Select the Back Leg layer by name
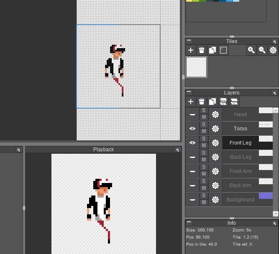The width and height of the screenshot is (279, 254). coord(241,157)
